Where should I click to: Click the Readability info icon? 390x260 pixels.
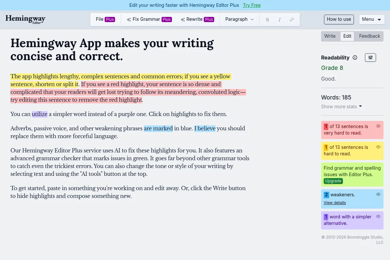(355, 58)
